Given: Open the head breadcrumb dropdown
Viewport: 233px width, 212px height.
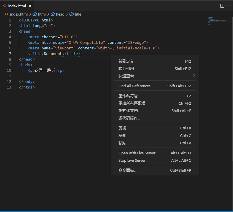Looking at the screenshot, I should (x=60, y=14).
